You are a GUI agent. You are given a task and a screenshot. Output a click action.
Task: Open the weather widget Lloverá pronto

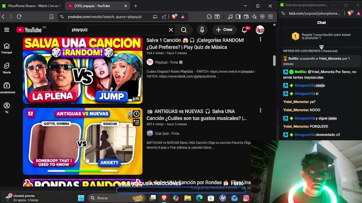point(23,198)
